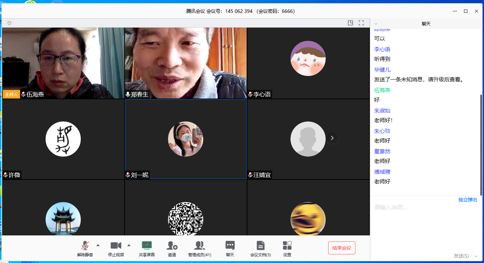This screenshot has height=263, width=484.
Task: Open meeting documents (3)
Action: 260,246
